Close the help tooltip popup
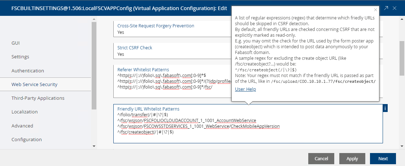The height and width of the screenshot is (166, 405). [375, 10]
